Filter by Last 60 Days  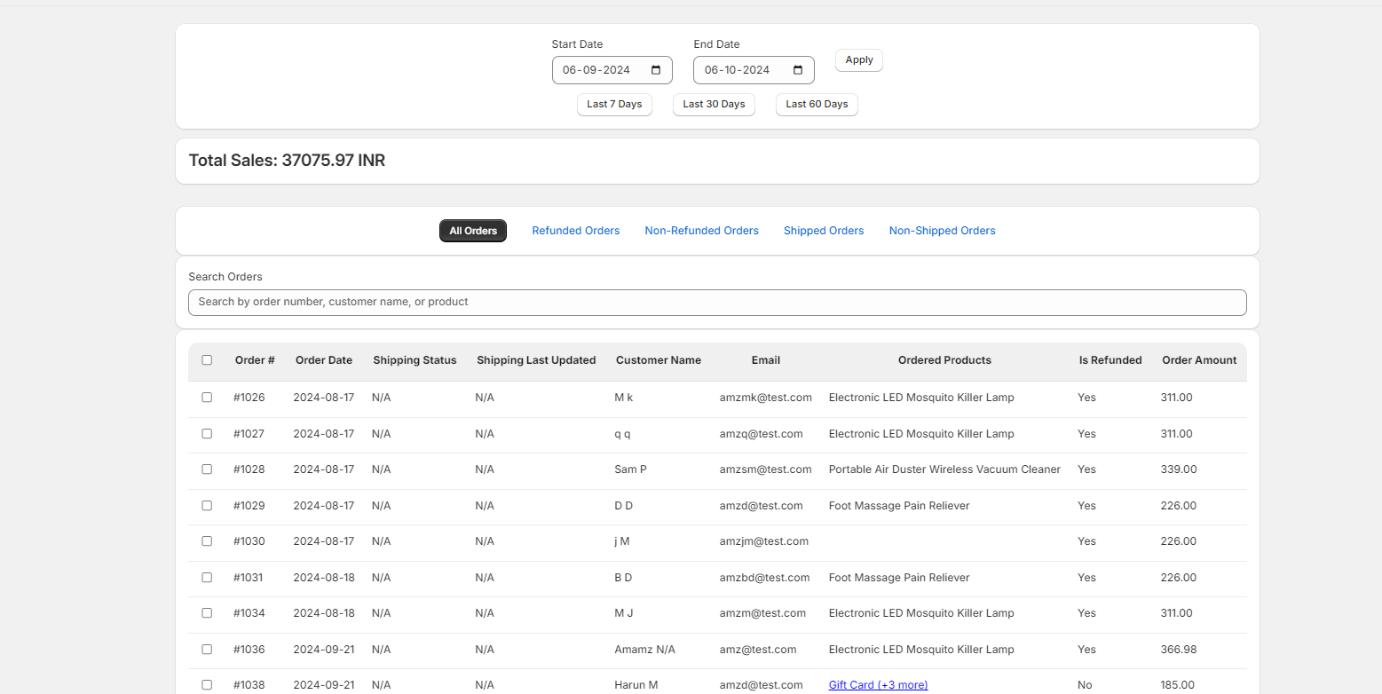[817, 105]
